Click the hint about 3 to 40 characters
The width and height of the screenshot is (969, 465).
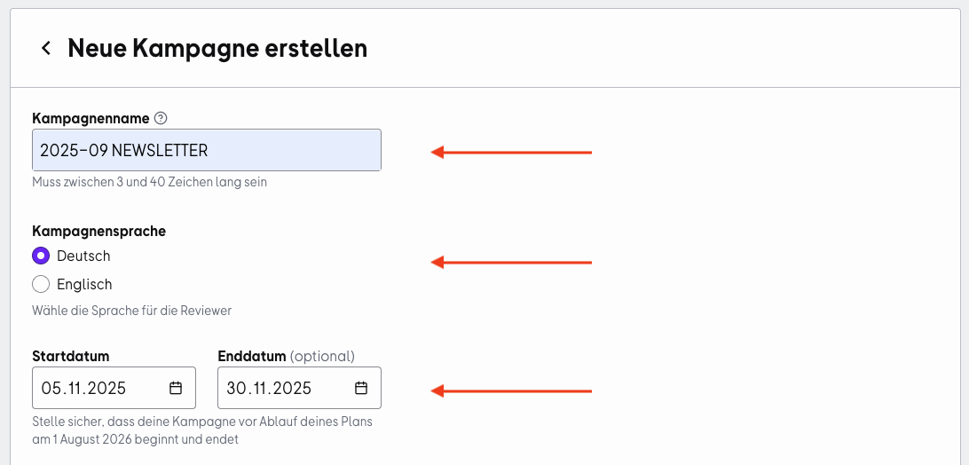click(150, 183)
